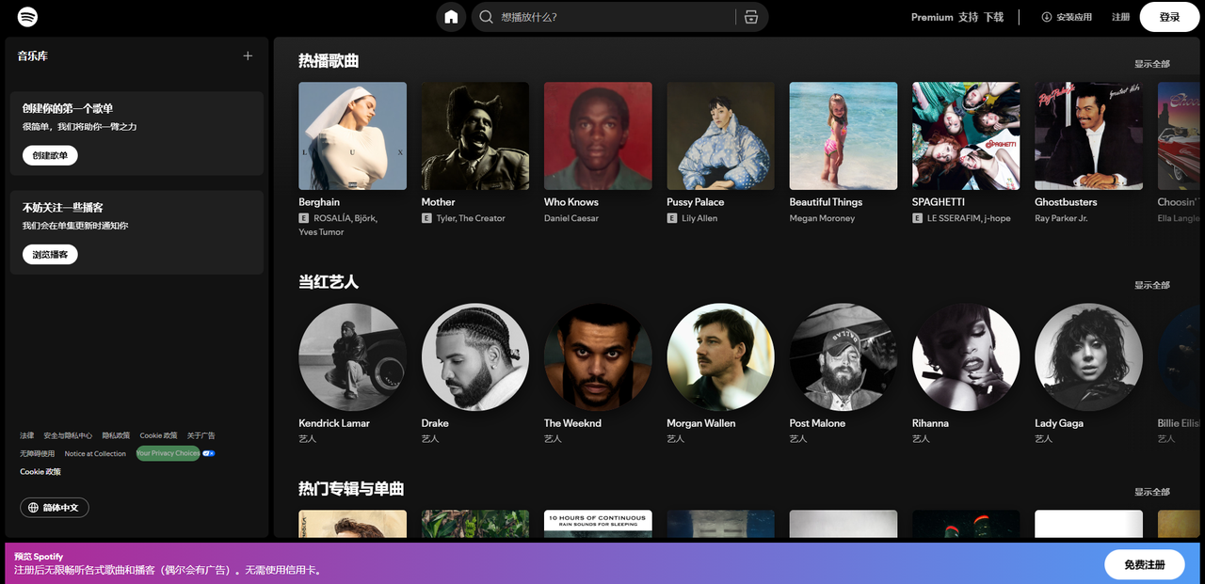Open Morgan Wallen artist photo
1205x584 pixels.
[x=721, y=357]
